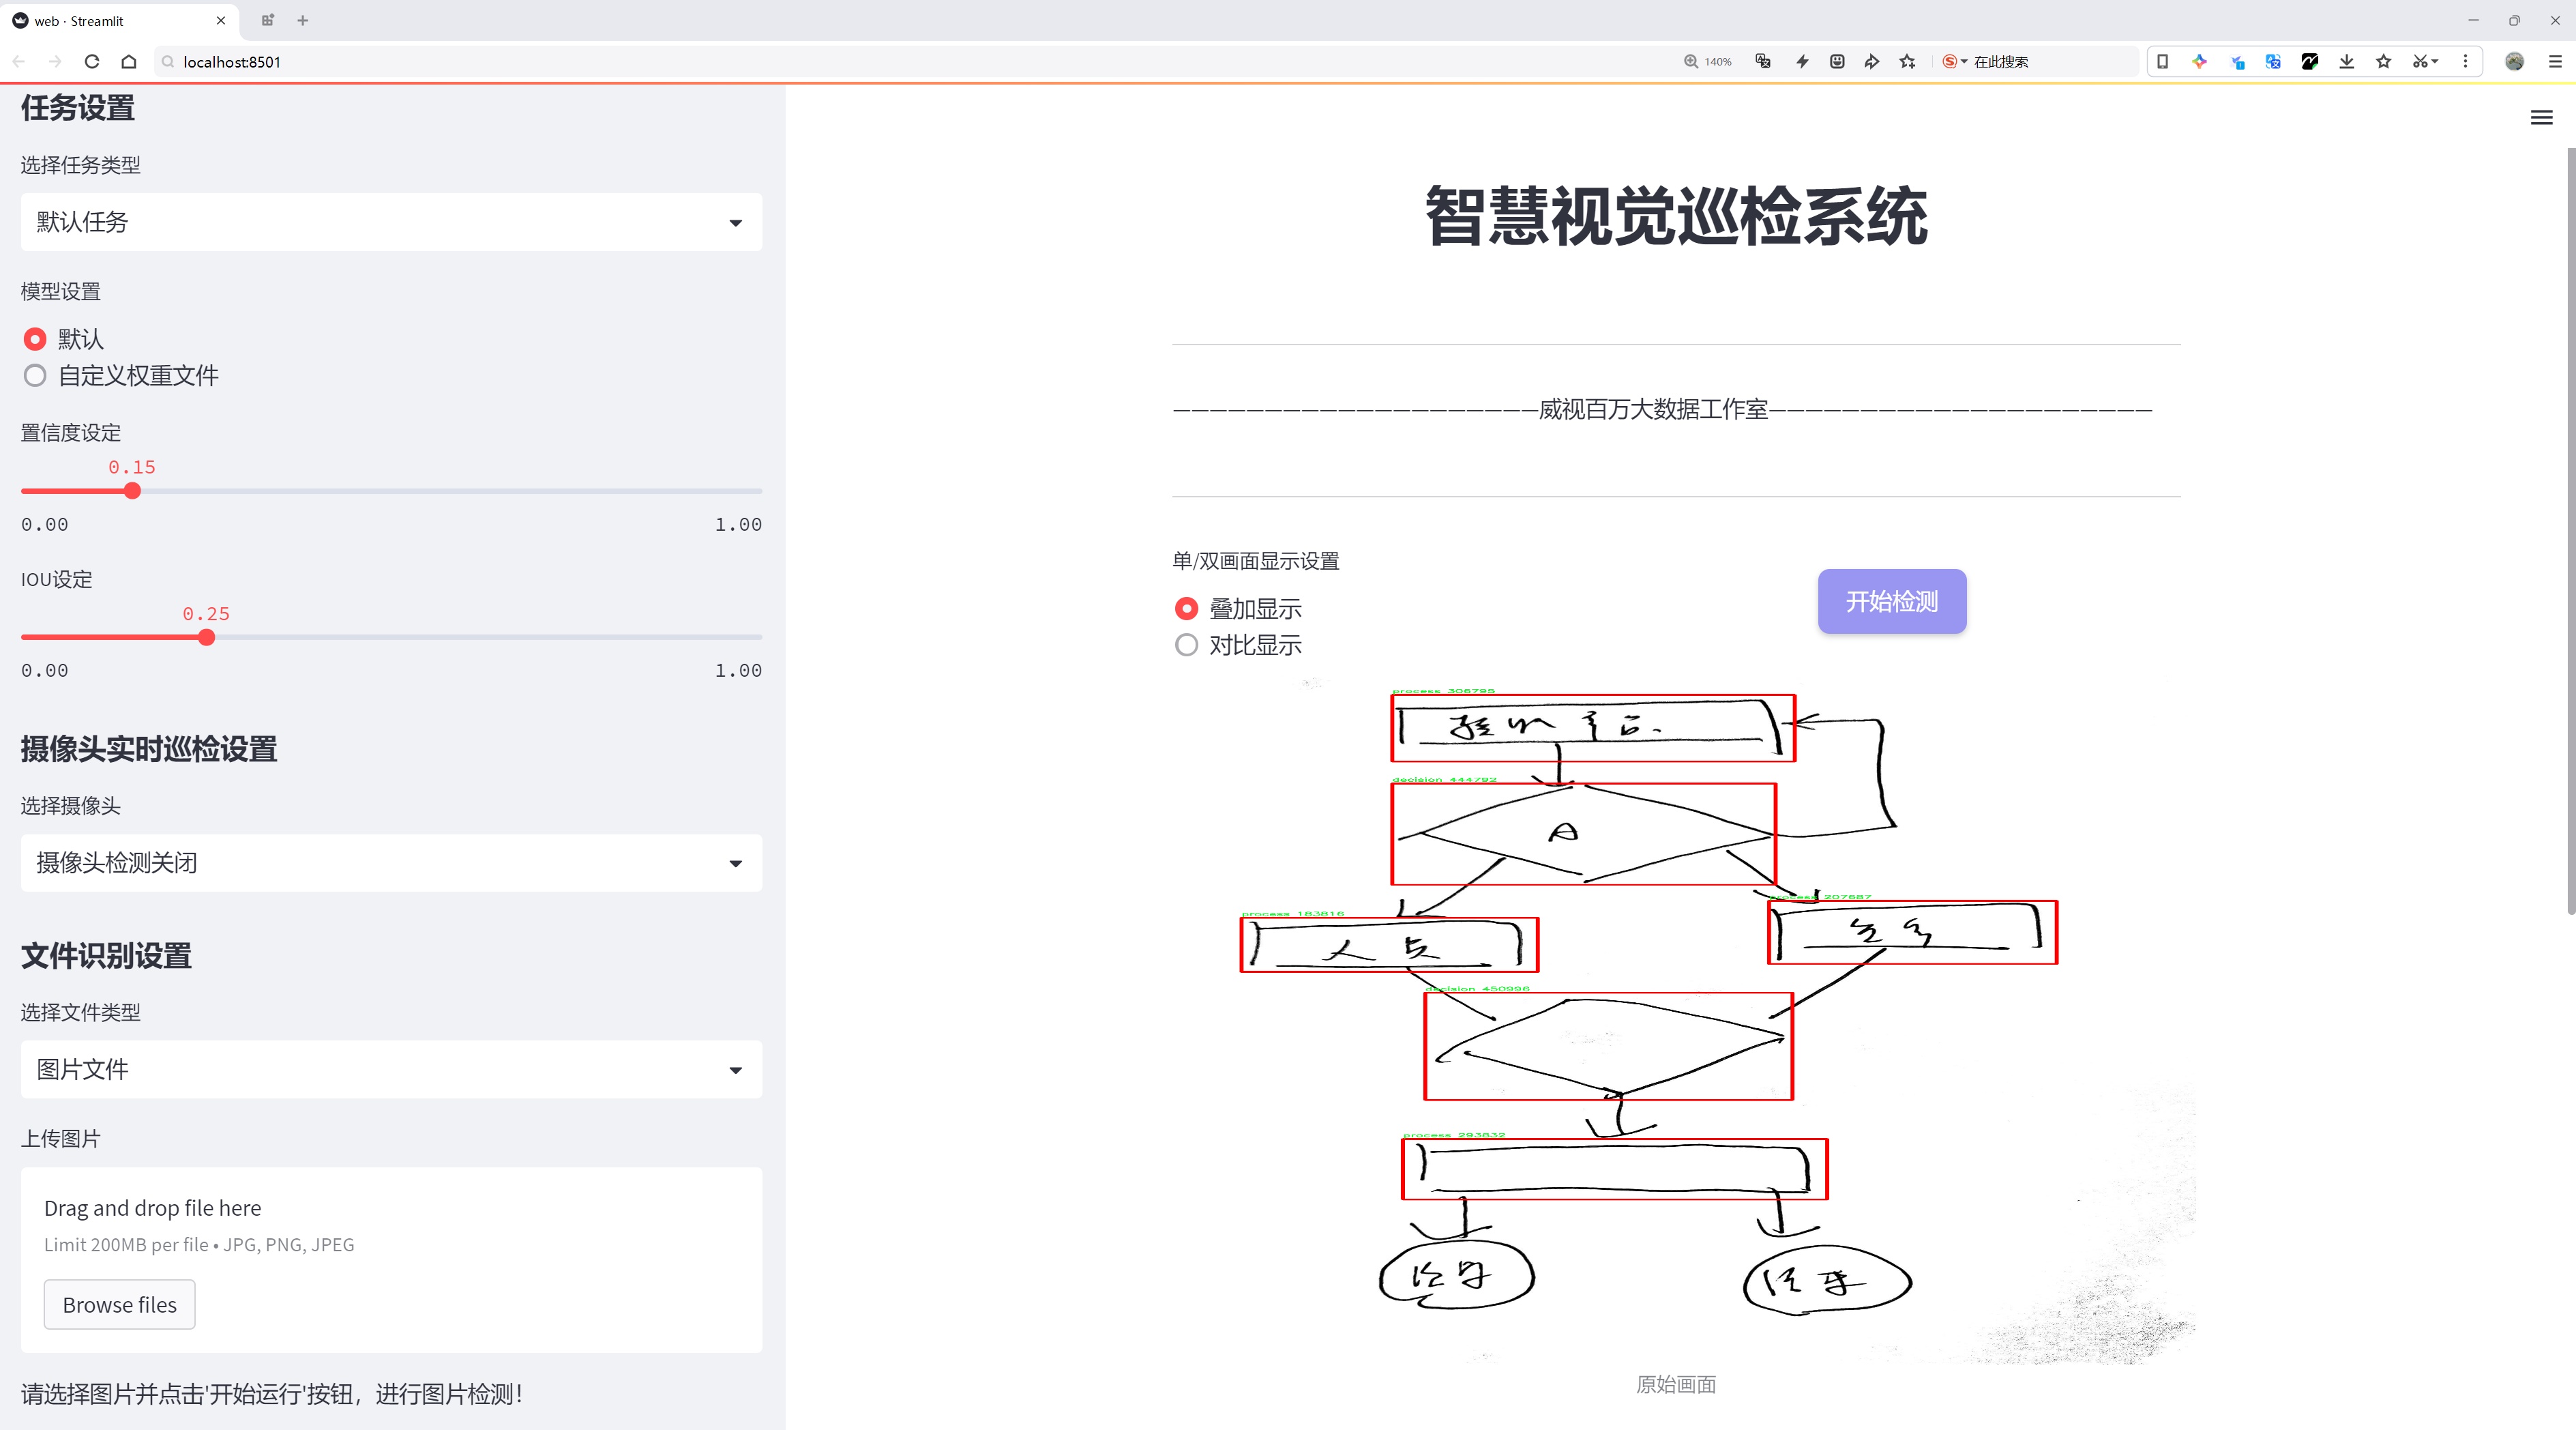The image size is (2576, 1430).
Task: Click the colorful AI assistant star icon
Action: (2199, 62)
